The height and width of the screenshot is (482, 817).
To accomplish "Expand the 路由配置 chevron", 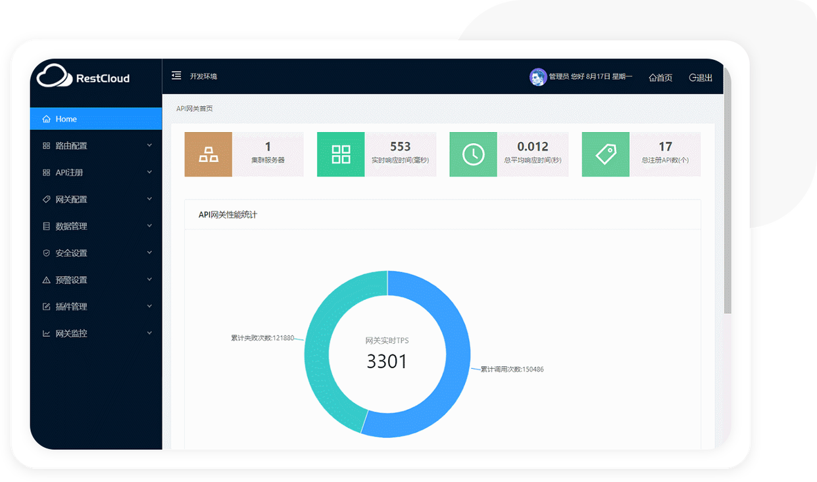I will 149,145.
